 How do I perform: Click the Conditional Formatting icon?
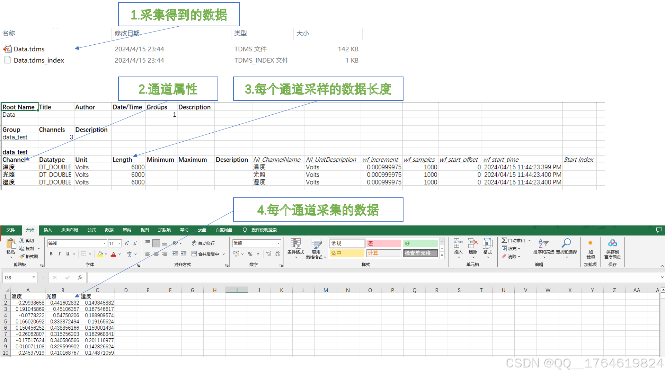click(295, 244)
